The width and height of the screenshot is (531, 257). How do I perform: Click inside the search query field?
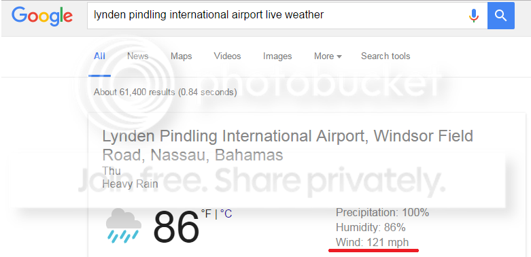(277, 15)
